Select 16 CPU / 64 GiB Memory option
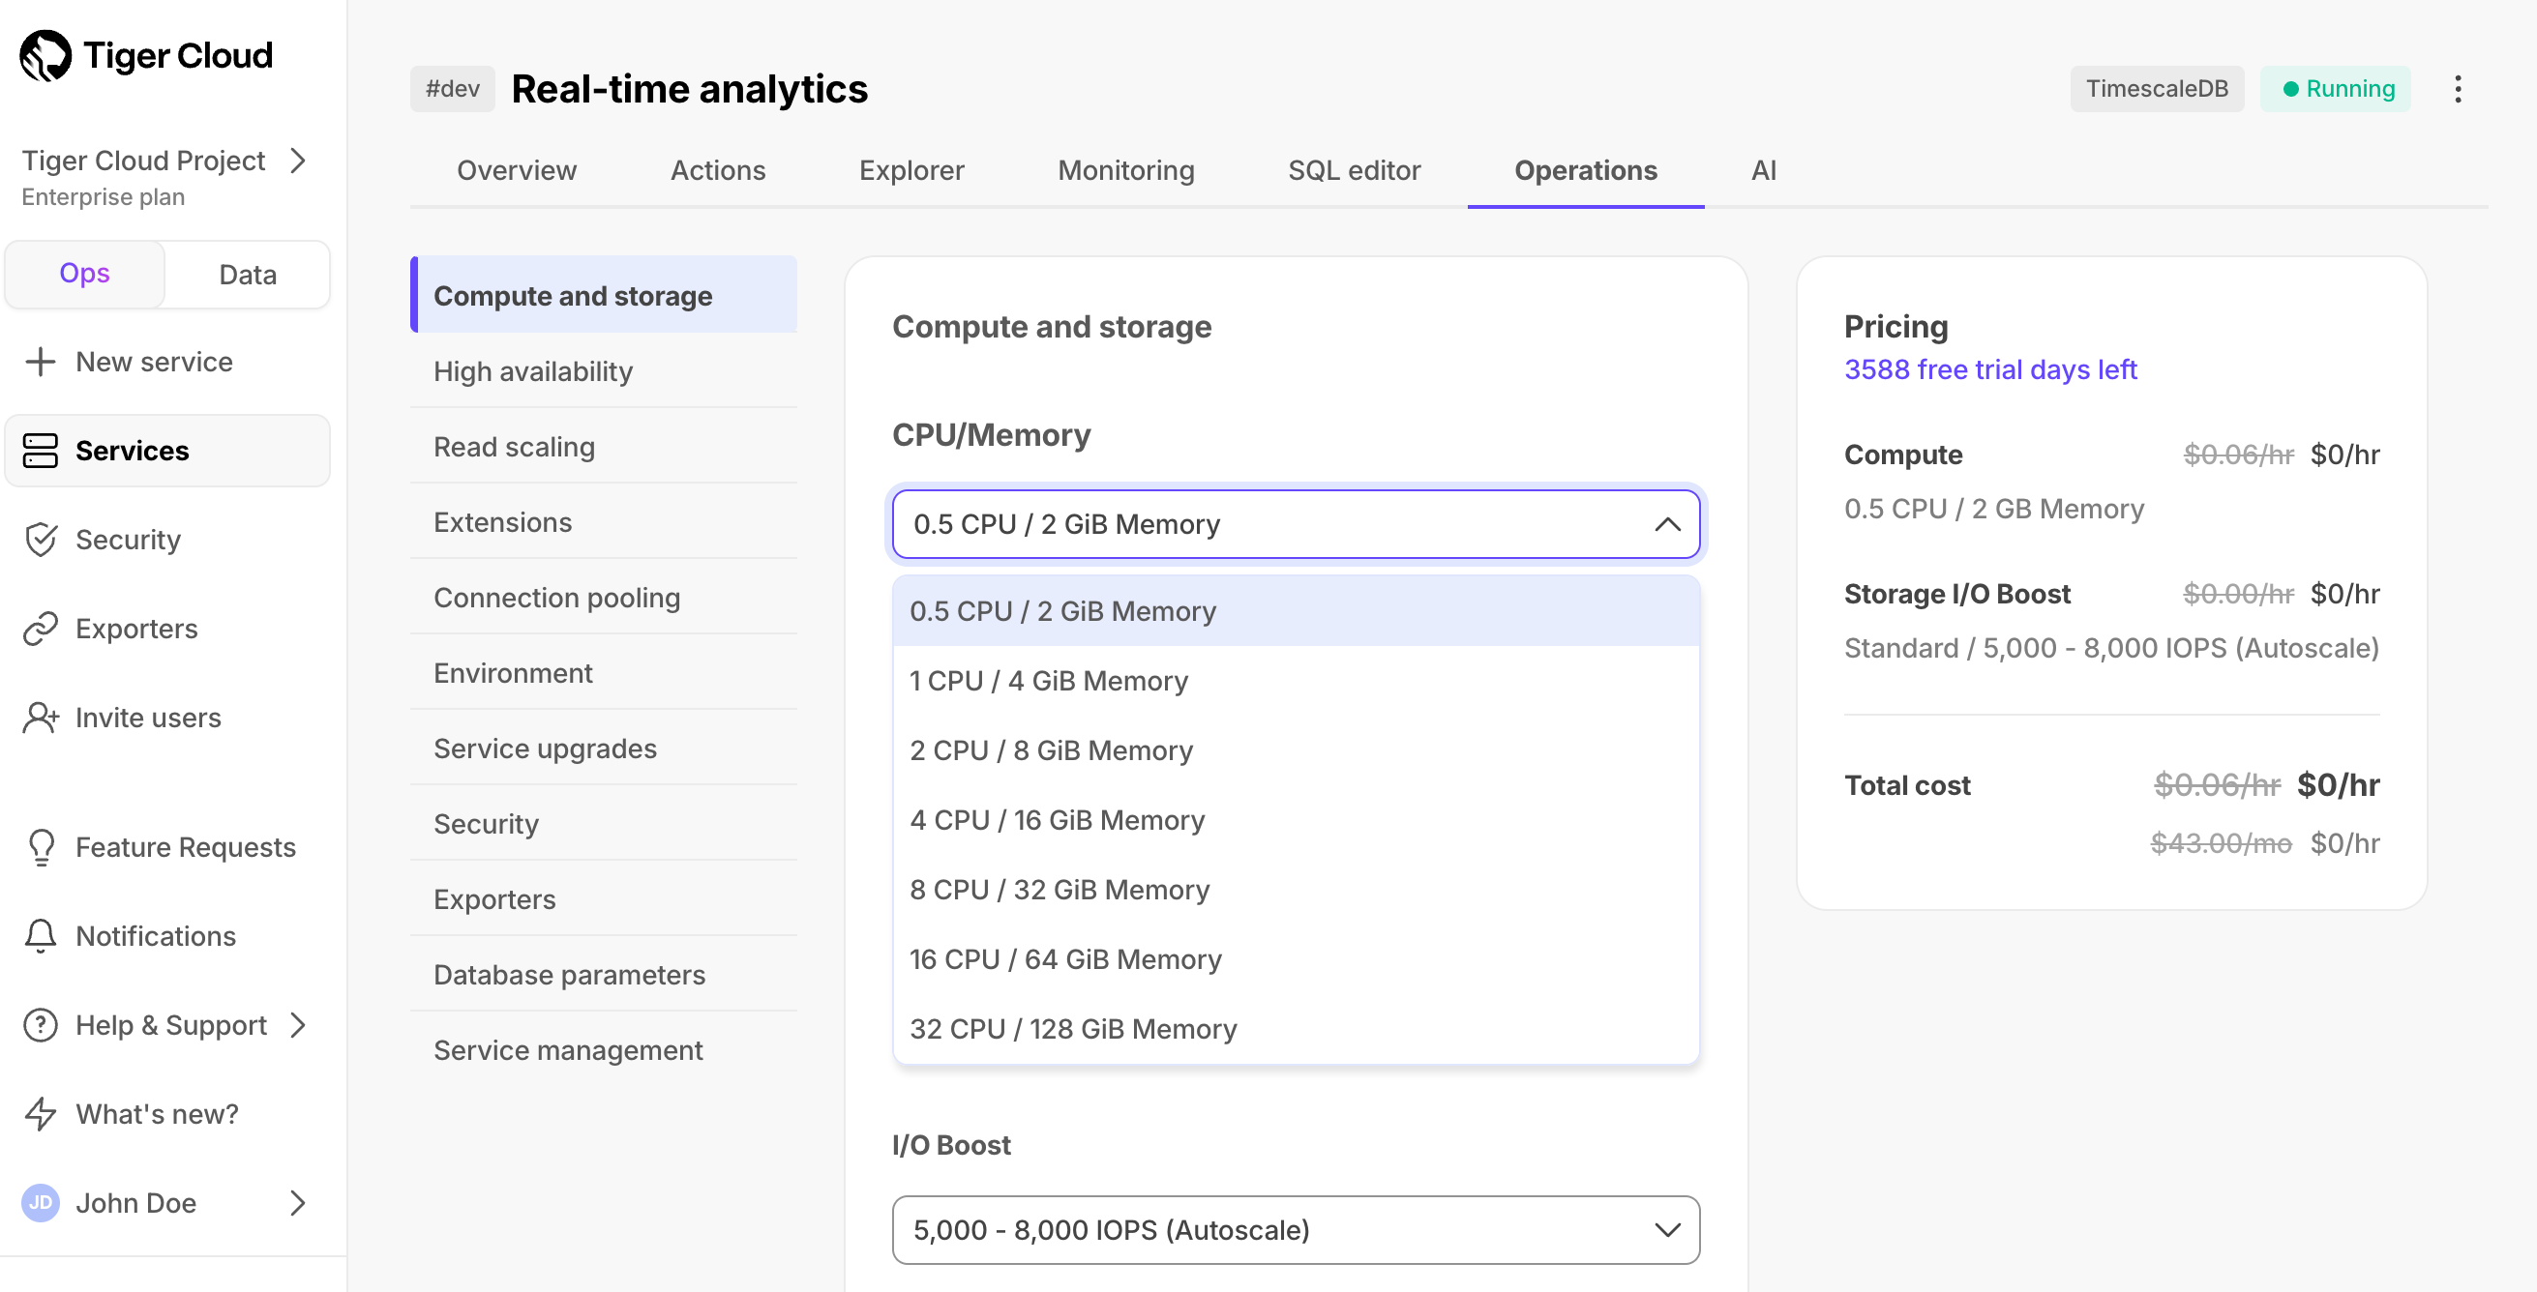Image resolution: width=2537 pixels, height=1292 pixels. (x=1297, y=959)
